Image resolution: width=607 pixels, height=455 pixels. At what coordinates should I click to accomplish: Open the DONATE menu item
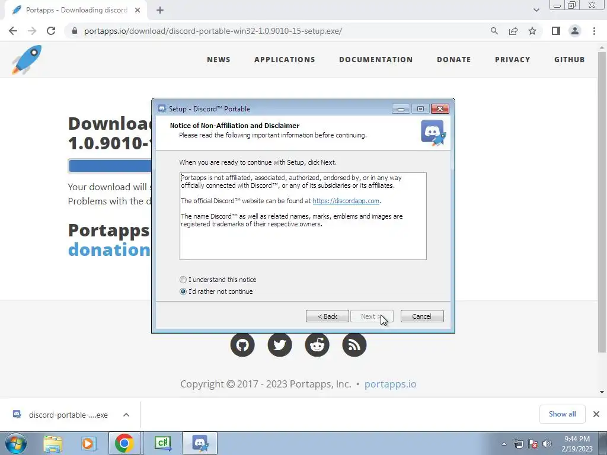tap(453, 60)
